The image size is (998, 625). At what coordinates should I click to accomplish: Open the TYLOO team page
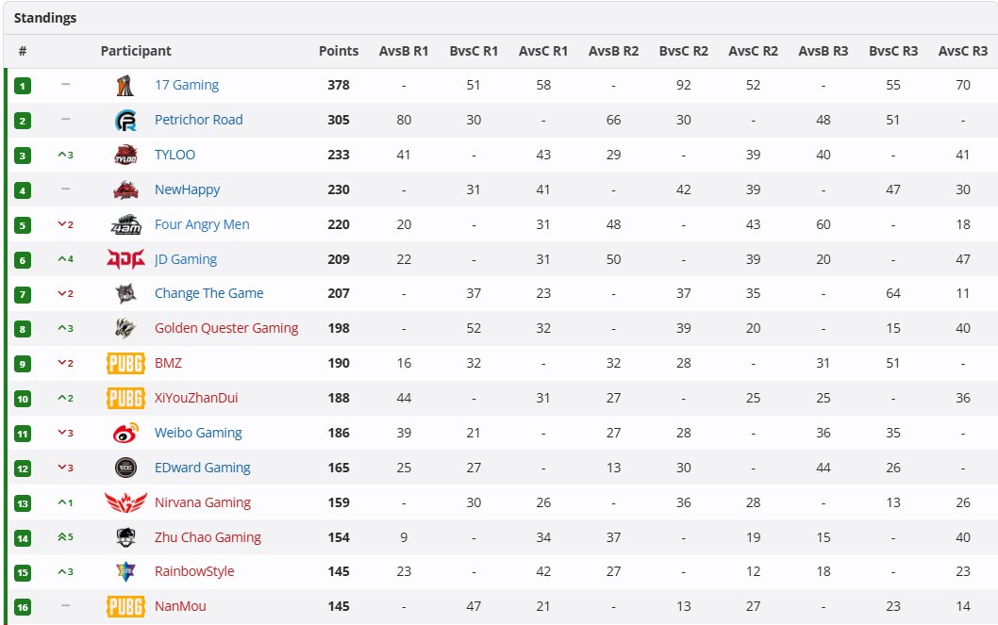(175, 155)
